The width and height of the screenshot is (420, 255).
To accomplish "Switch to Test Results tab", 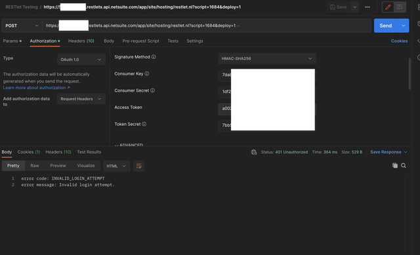I will pos(89,152).
